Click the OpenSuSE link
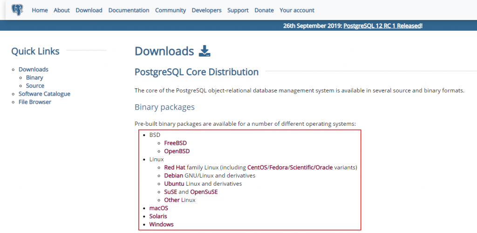Image resolution: width=477 pixels, height=233 pixels. [204, 192]
